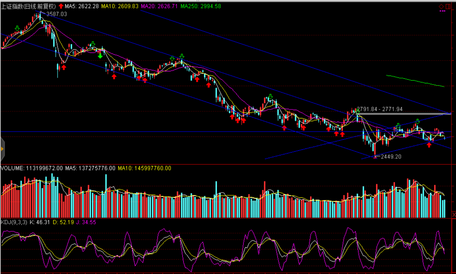Click the magenta dashed line marker icon
This screenshot has width=456, height=274.
click(x=442, y=11)
